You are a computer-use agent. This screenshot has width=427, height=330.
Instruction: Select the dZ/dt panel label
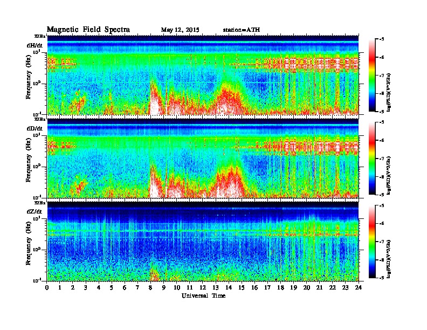pos(35,211)
